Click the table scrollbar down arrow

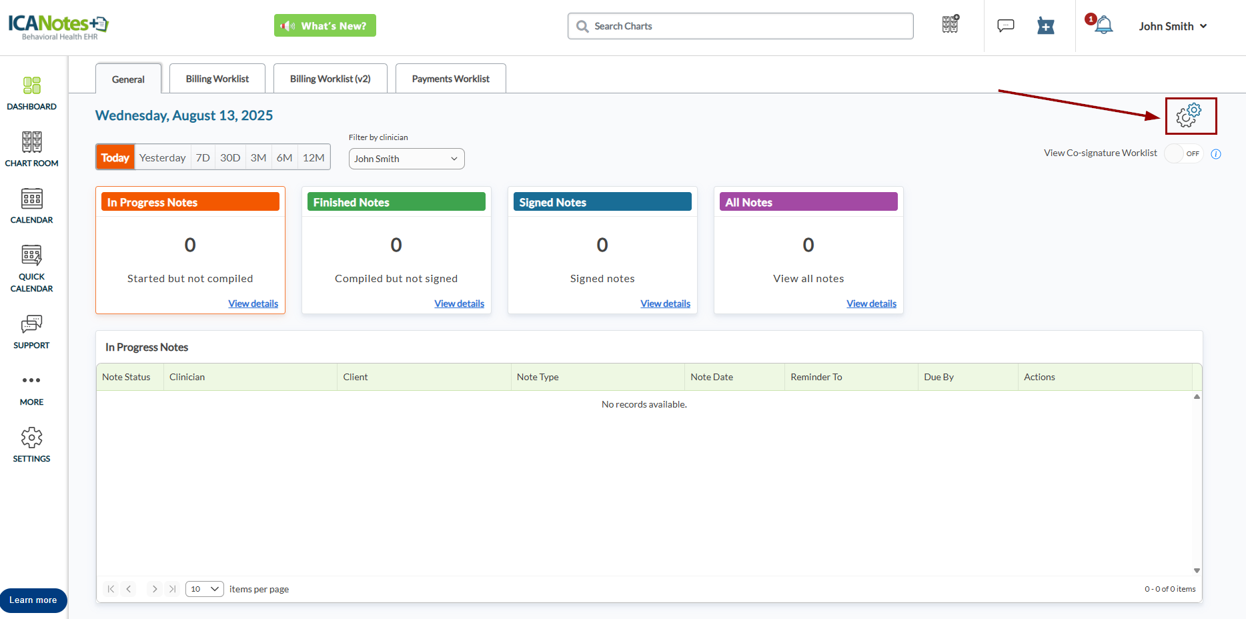1197,570
